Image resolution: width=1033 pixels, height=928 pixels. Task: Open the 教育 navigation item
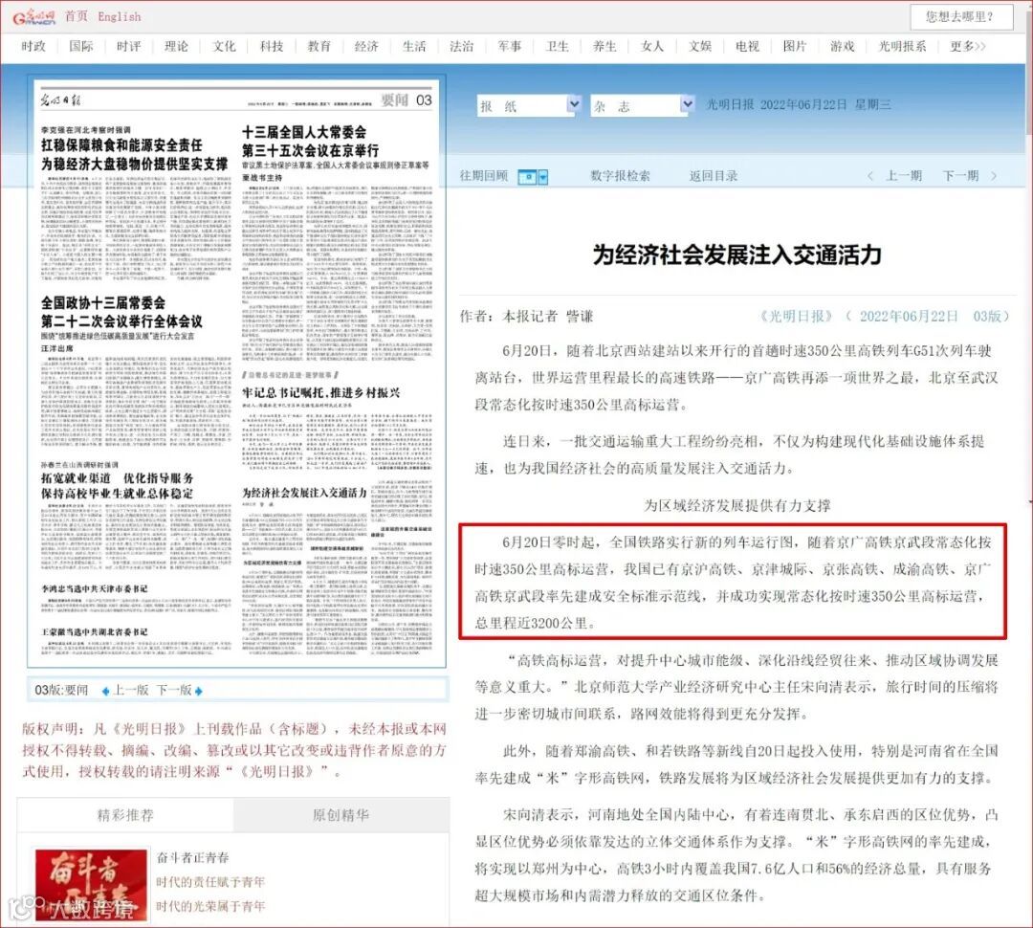[x=319, y=46]
